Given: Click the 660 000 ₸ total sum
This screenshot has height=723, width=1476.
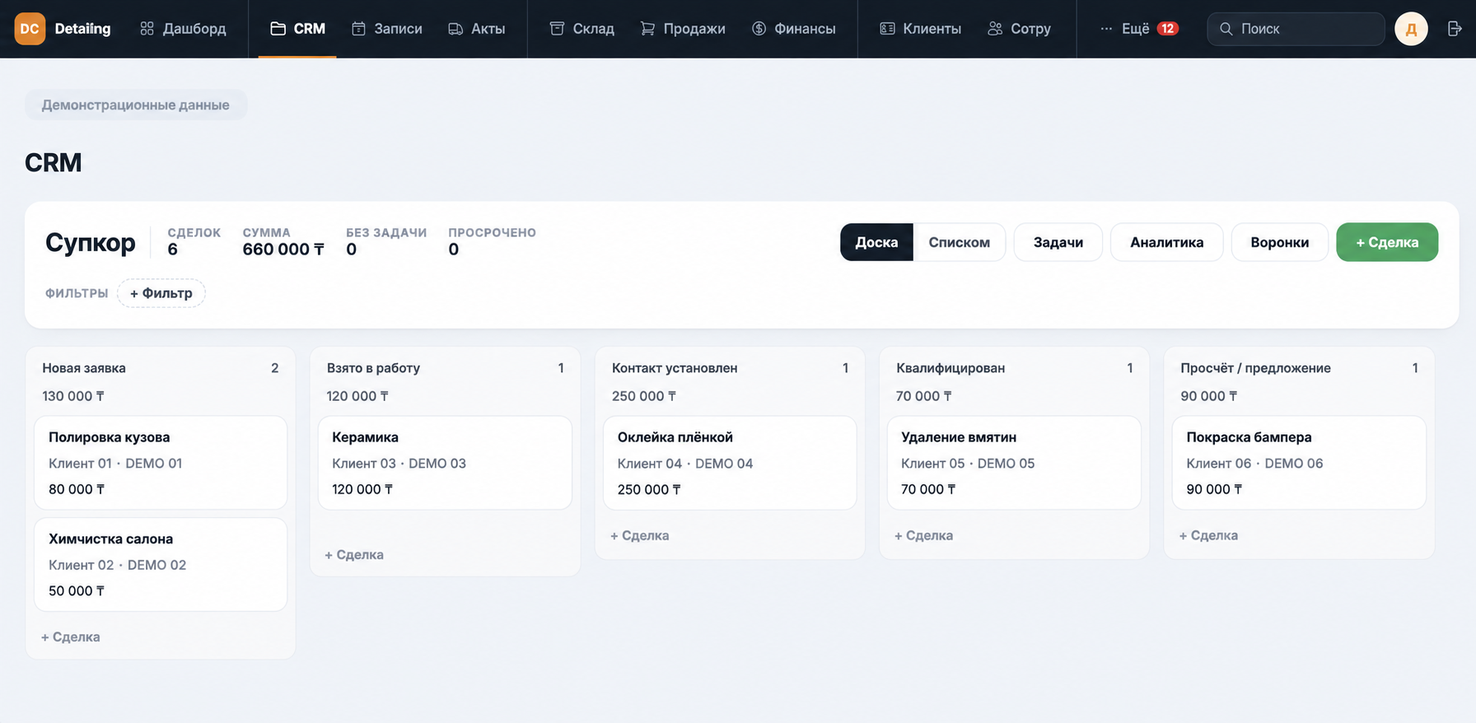Looking at the screenshot, I should click(x=283, y=250).
